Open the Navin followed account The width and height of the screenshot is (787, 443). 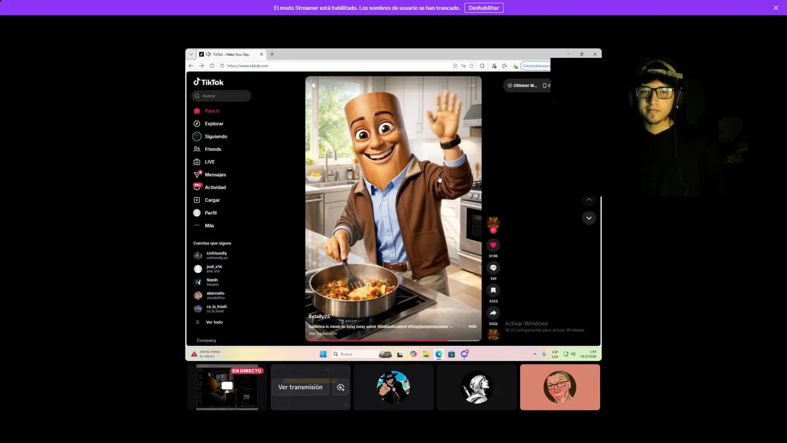(x=207, y=282)
